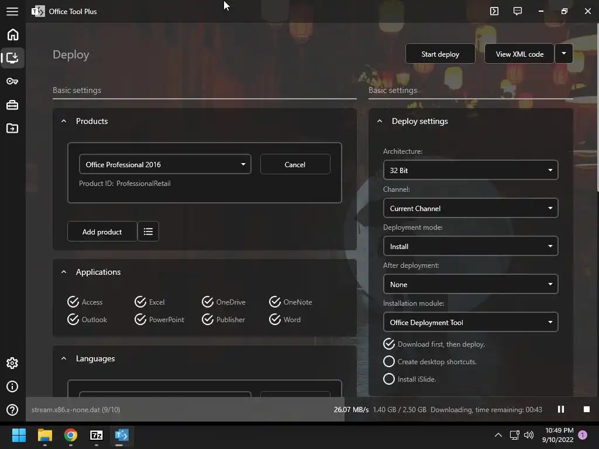Open the Deployment mode Install dropdown

point(470,246)
